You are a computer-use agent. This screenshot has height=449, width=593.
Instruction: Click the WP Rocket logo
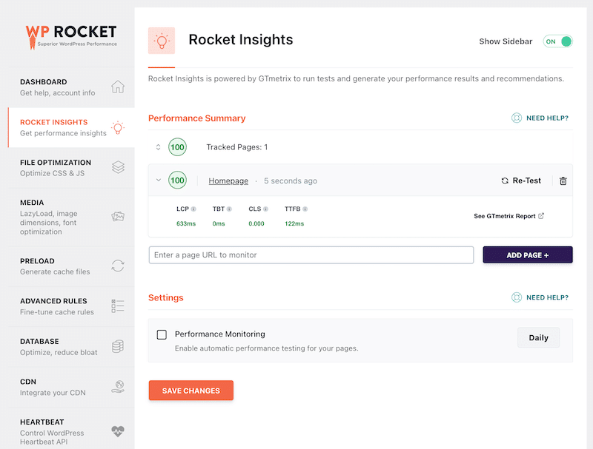tap(71, 36)
